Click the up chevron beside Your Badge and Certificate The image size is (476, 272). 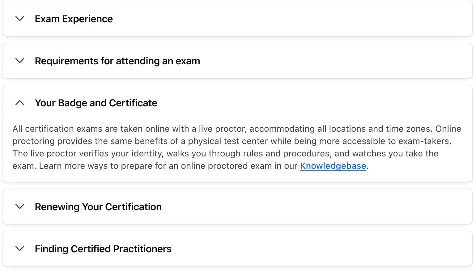[20, 103]
